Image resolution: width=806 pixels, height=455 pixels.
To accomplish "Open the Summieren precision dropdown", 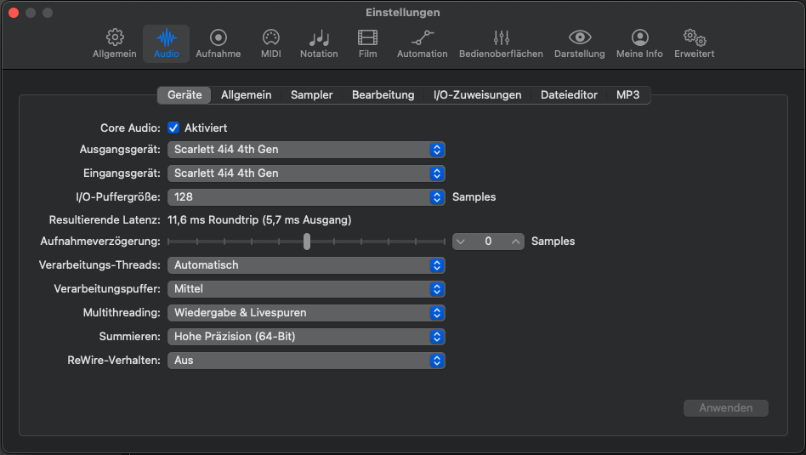I will coord(306,337).
